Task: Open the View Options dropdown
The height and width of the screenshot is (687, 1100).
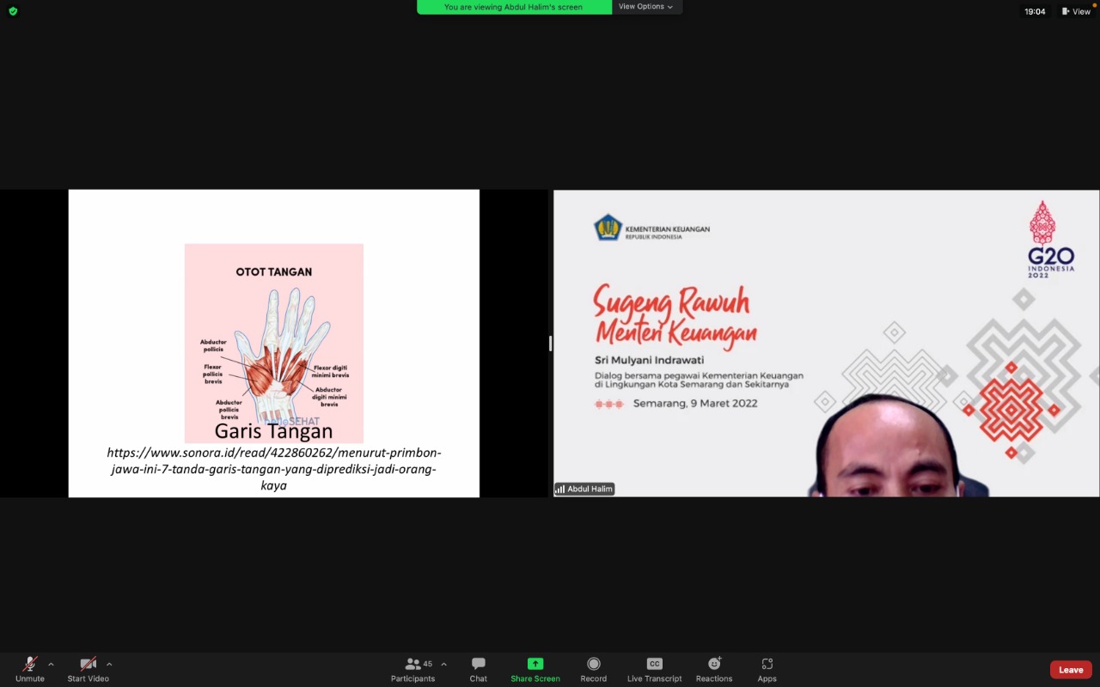Action: coord(646,7)
